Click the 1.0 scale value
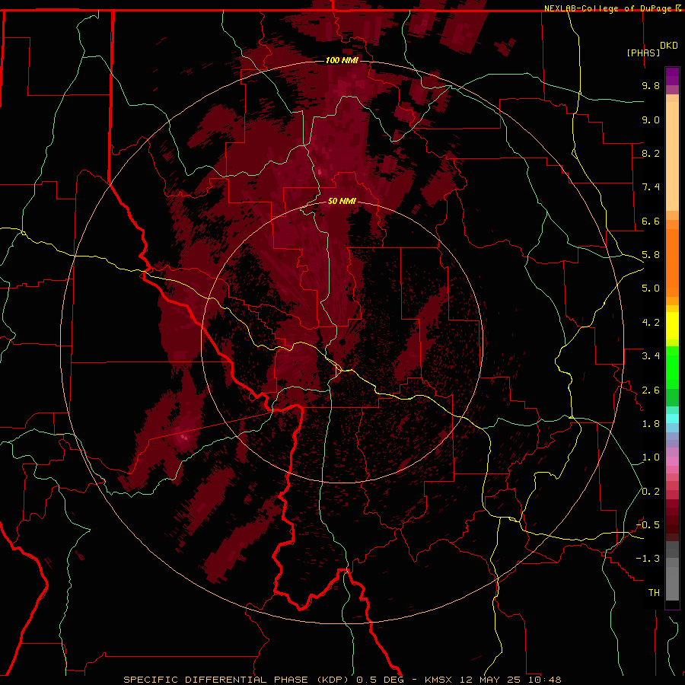 click(x=651, y=457)
